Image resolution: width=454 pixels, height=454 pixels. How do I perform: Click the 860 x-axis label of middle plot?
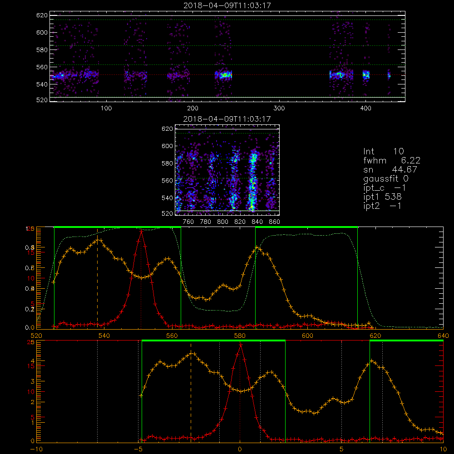275,222
